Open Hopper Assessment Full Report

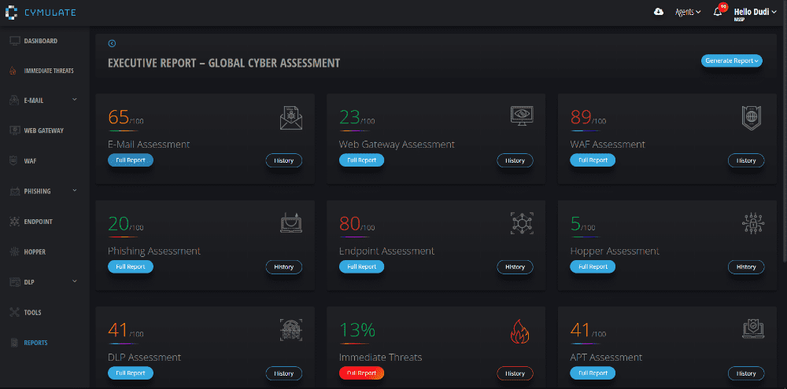(593, 266)
